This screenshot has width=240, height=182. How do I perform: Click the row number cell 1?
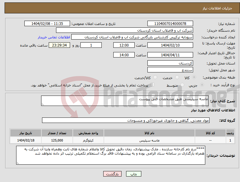[x=230, y=140]
